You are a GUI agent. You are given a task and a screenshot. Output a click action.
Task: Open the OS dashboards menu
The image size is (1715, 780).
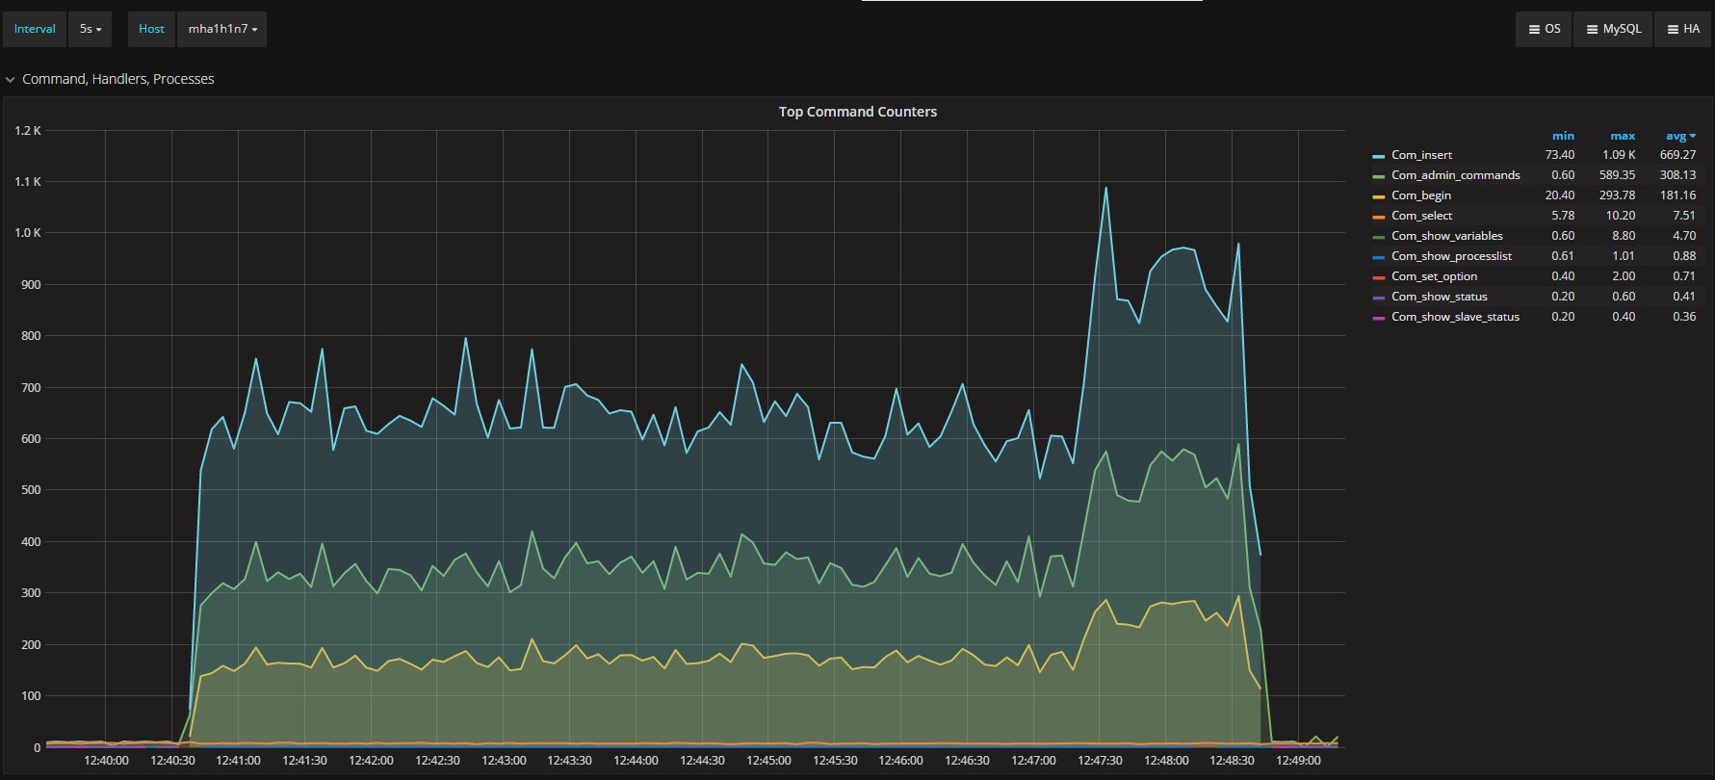pyautogui.click(x=1544, y=29)
